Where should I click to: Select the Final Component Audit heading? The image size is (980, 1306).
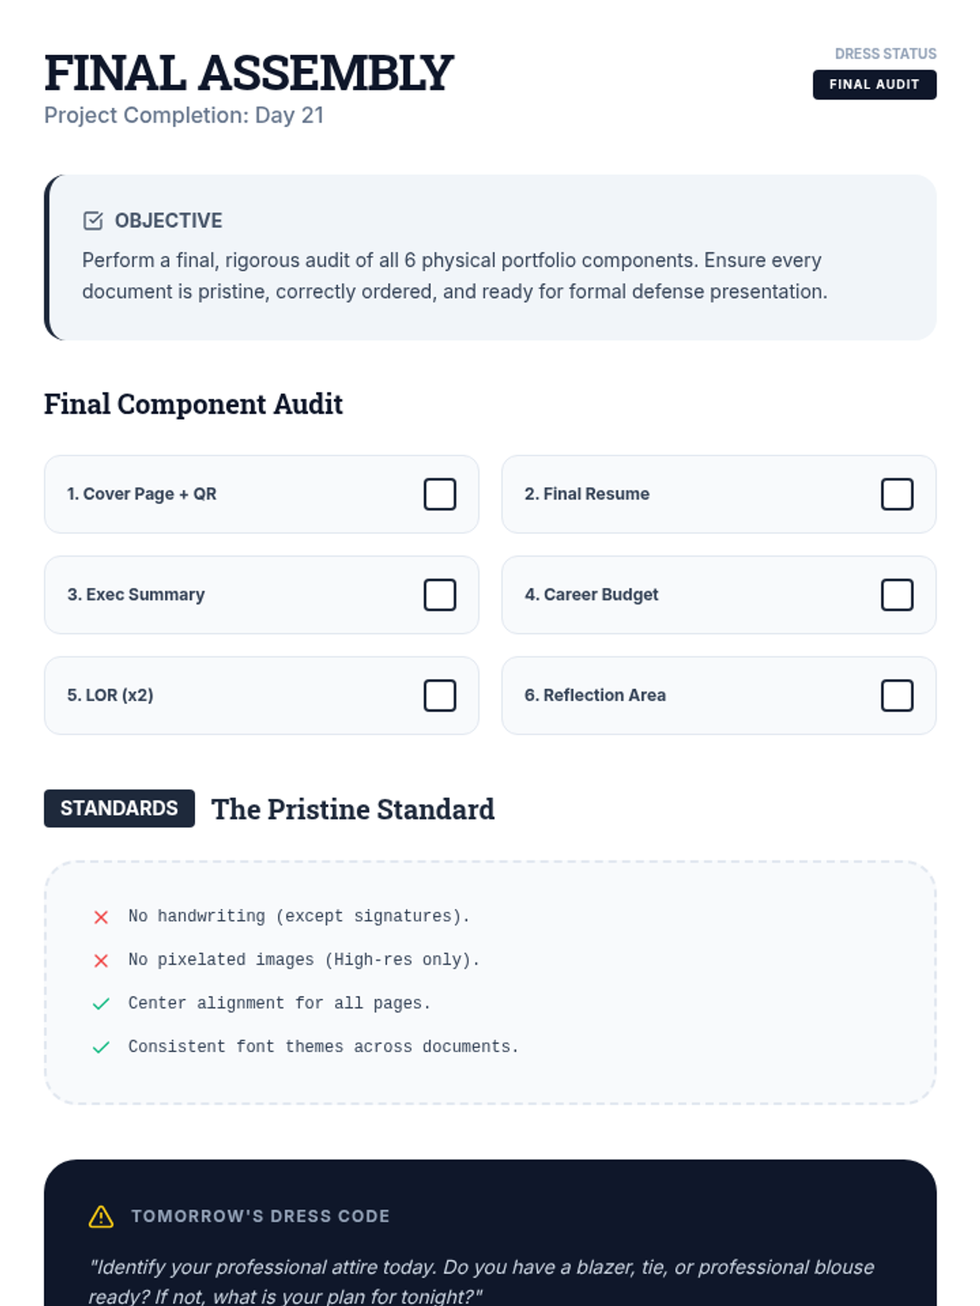pyautogui.click(x=194, y=404)
